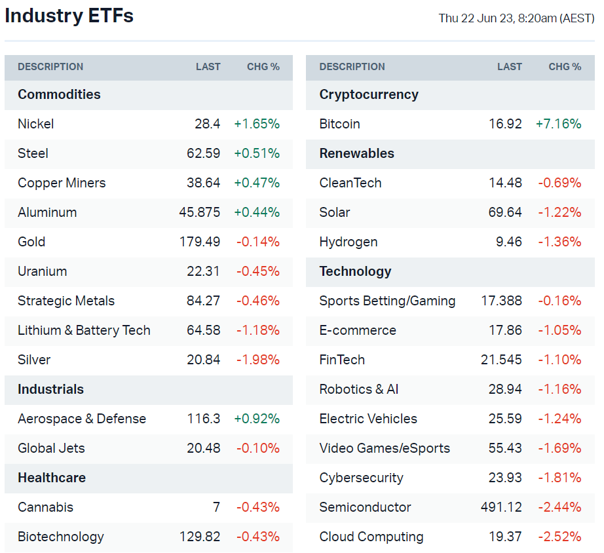The image size is (604, 553).
Task: Open the Biotechnology ETF entry
Action: (x=60, y=537)
